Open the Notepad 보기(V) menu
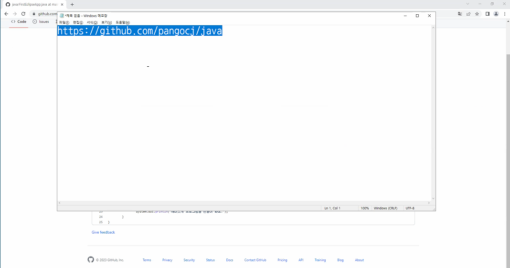Screen dimensions: 510x268 point(106,22)
